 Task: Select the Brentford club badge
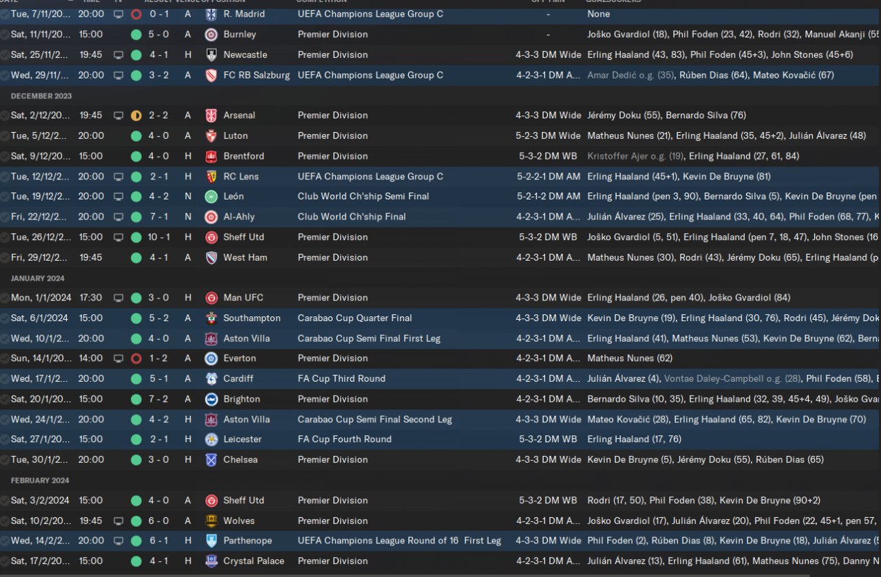(211, 156)
